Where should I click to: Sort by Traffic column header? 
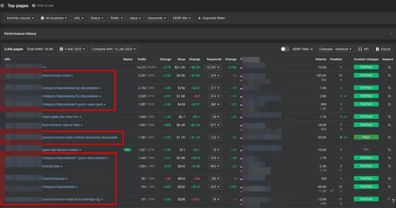pos(142,59)
